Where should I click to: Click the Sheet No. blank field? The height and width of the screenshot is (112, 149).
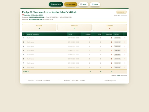124,15
